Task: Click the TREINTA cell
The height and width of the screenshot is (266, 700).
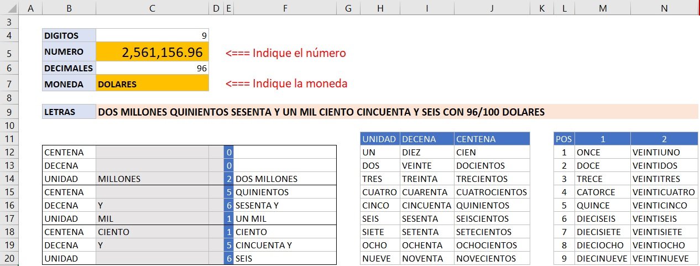Action: pyautogui.click(x=427, y=179)
